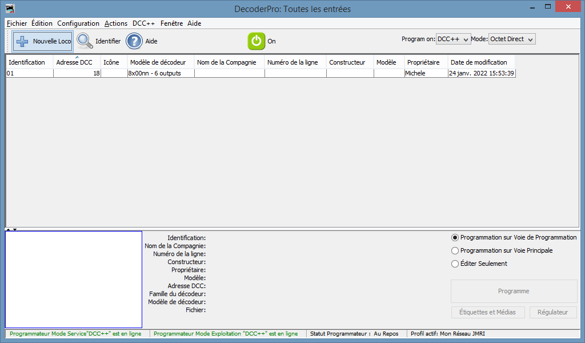585x343 pixels.
Task: Click date cell '24 janv. 2022 15:53:39'
Action: (481, 73)
